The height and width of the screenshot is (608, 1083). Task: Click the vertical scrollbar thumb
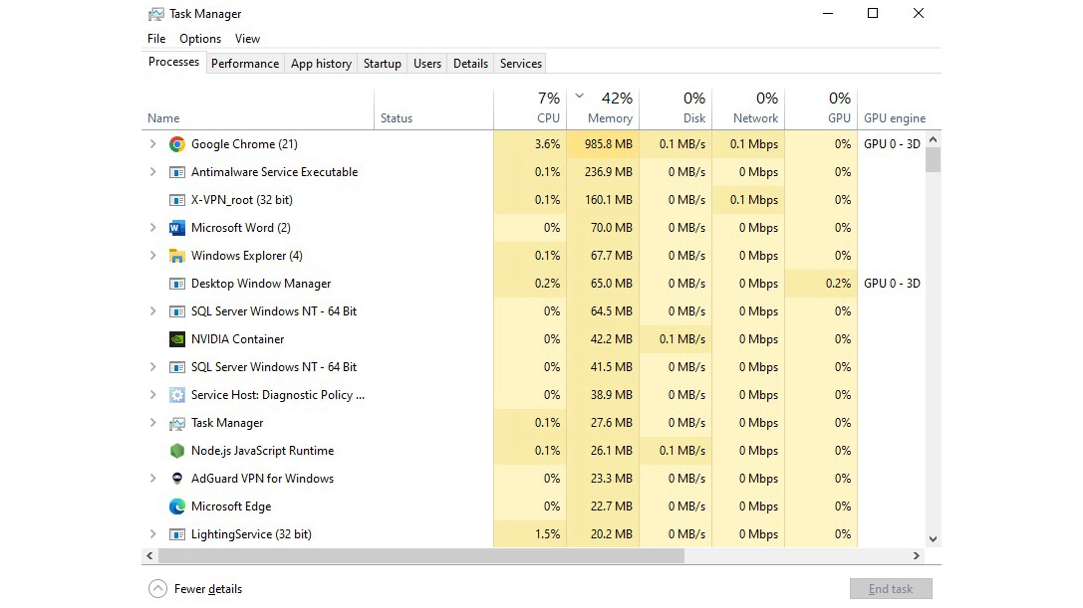pos(934,159)
